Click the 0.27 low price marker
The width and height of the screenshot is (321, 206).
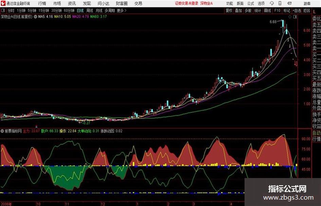[x=86, y=123]
